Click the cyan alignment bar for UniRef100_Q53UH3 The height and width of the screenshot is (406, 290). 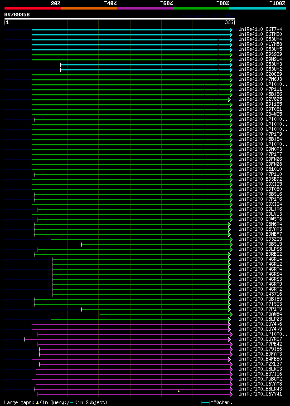point(145,64)
